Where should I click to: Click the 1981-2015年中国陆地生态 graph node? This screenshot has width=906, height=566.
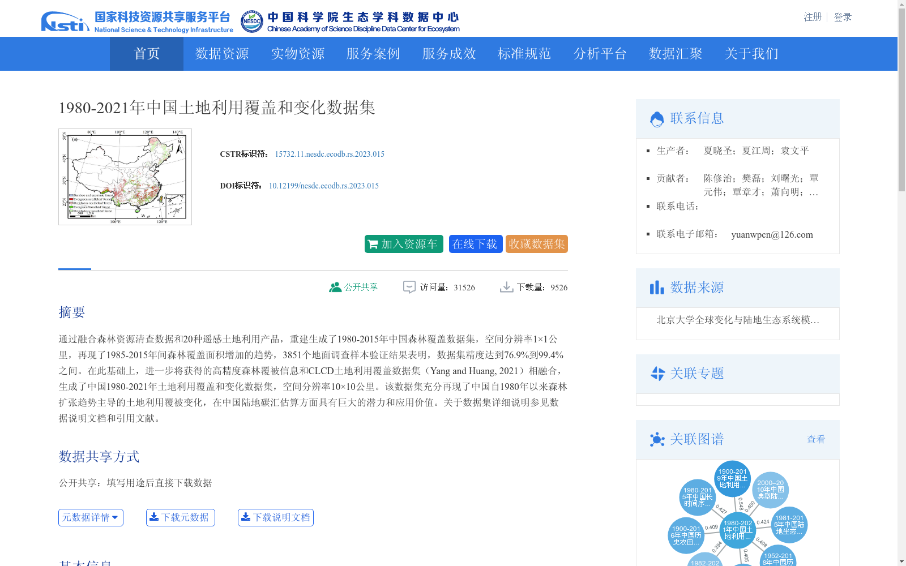(x=789, y=525)
